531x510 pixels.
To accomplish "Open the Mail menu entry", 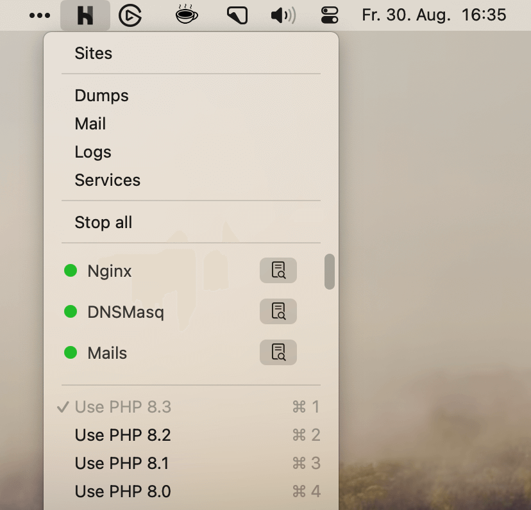I will [x=191, y=124].
